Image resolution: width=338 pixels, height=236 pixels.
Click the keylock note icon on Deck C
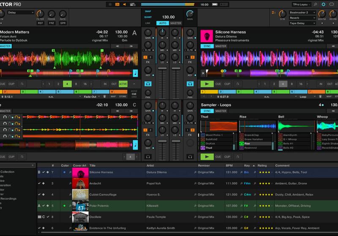135,145
